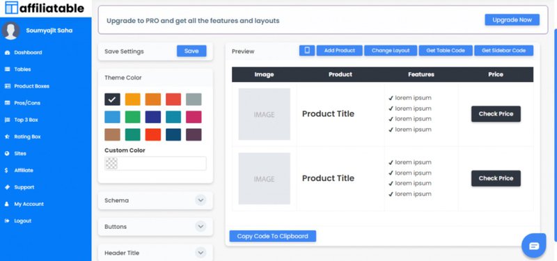This screenshot has height=261, width=557.
Task: Click the Upgrade Now button
Action: (512, 20)
